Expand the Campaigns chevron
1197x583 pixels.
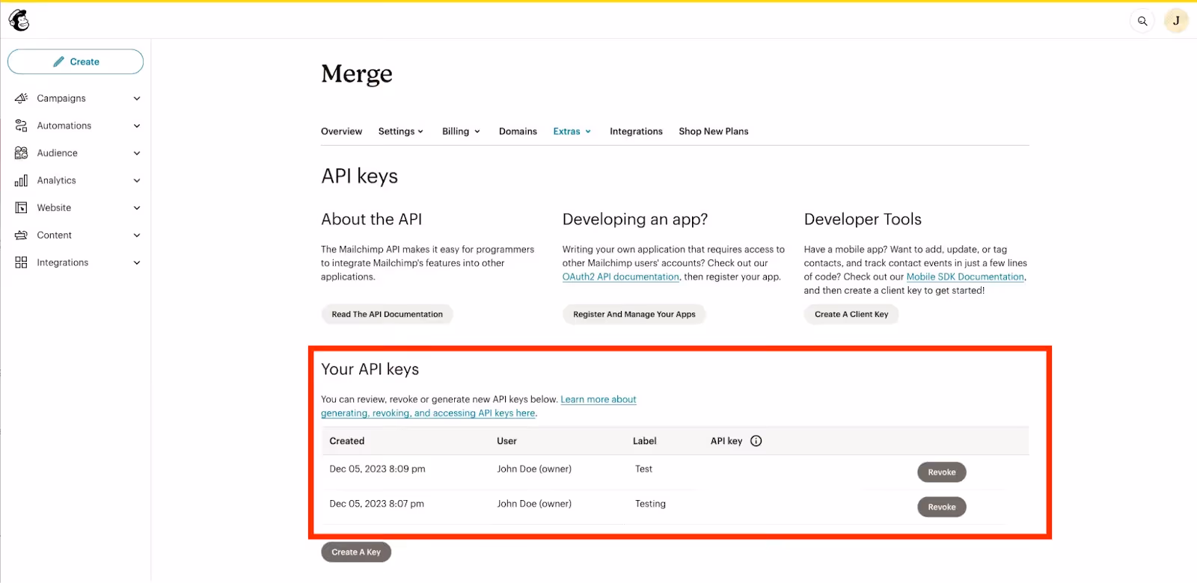(137, 99)
